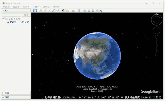Toggle sunlight across the landscape icon
165x101 pixels.
pyautogui.click(x=67, y=11)
